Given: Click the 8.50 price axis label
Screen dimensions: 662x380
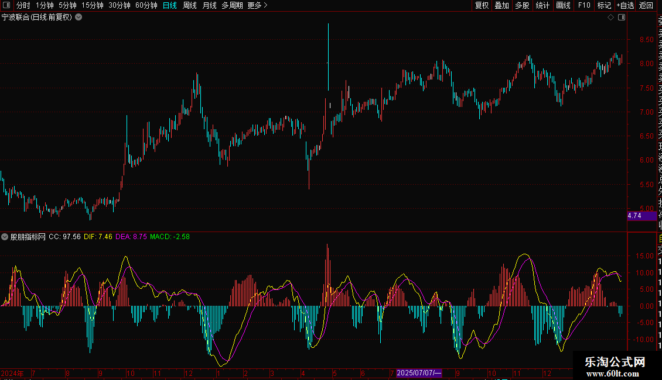Looking at the screenshot, I should point(646,40).
